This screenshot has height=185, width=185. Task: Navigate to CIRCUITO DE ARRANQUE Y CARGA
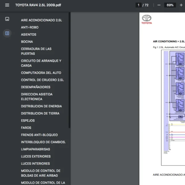tap(41, 63)
